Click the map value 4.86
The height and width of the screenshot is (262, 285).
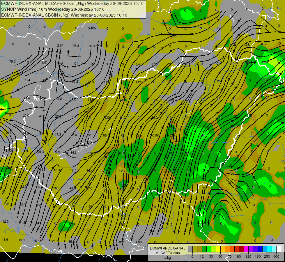tap(89, 206)
